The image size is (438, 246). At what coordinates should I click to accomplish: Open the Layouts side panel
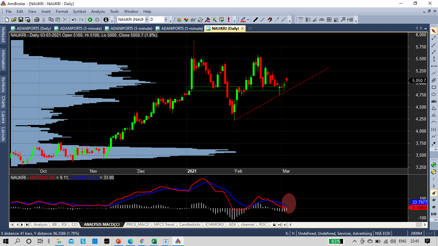(3, 134)
